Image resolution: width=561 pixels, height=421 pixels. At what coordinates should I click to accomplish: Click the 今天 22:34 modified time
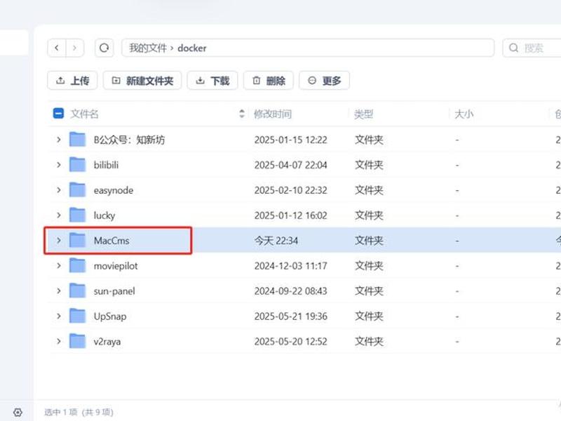tap(276, 241)
